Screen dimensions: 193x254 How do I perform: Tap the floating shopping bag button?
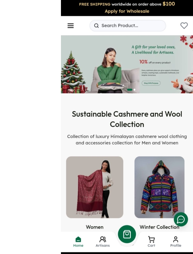click(x=127, y=234)
